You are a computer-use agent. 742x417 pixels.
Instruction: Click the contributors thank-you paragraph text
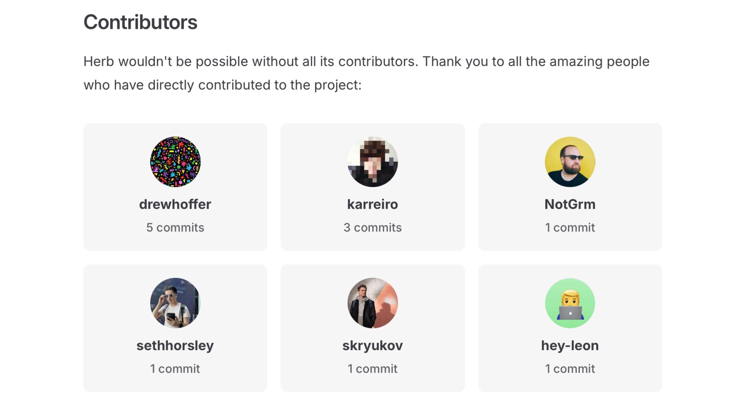click(366, 73)
